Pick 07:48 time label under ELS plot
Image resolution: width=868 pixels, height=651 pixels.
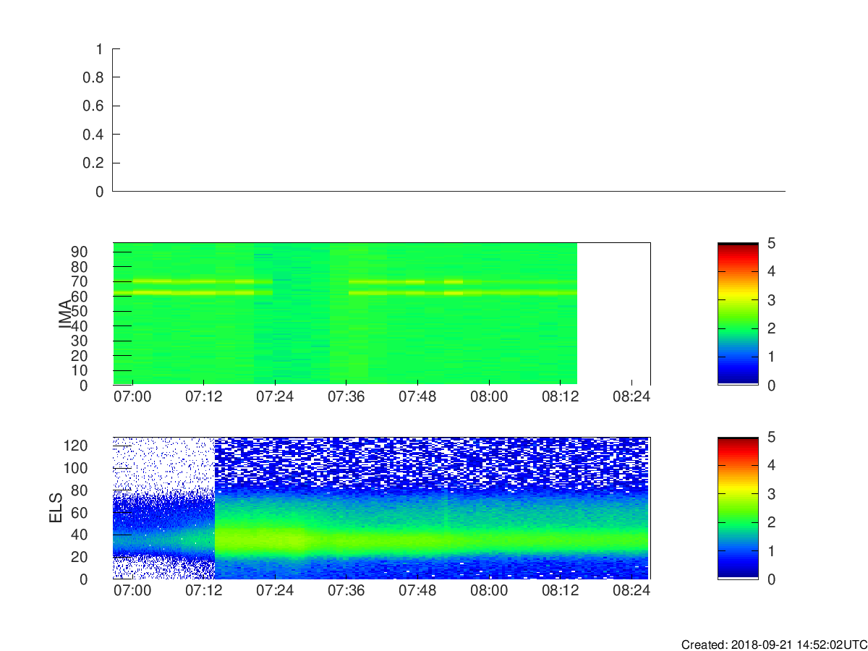pyautogui.click(x=417, y=591)
